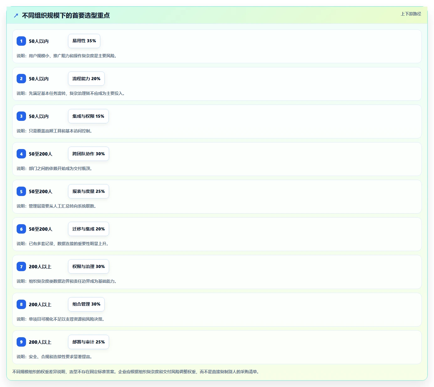
Task: Select the number 1 badge
Action: [x=21, y=41]
